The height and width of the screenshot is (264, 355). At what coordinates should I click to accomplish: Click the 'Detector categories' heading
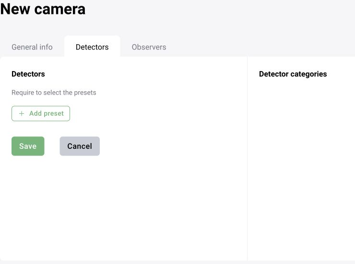click(293, 74)
